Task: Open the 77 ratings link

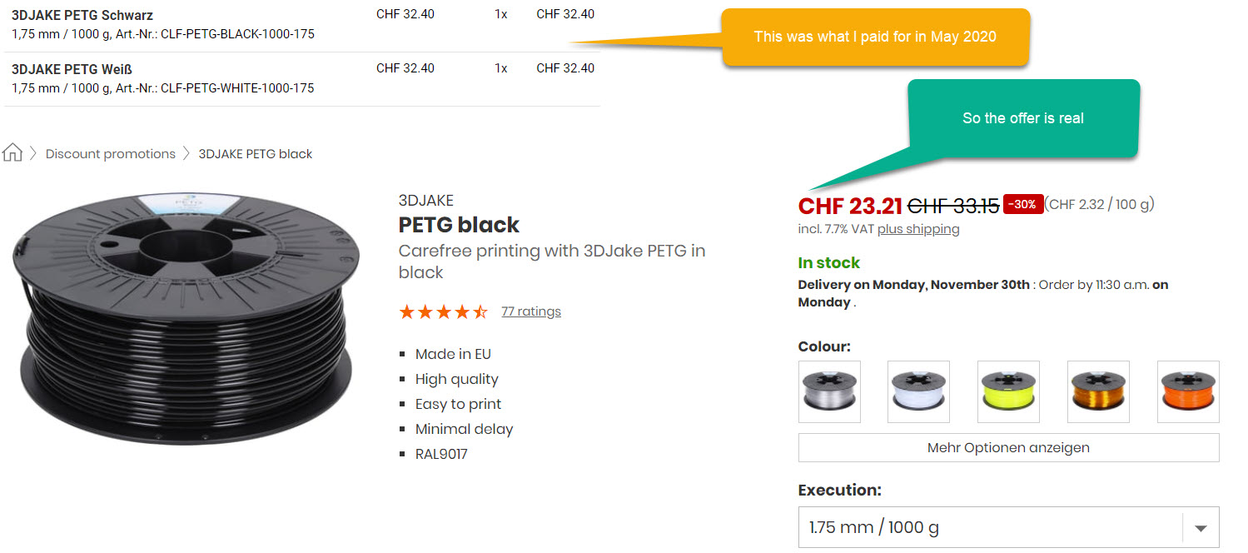Action: [x=531, y=311]
